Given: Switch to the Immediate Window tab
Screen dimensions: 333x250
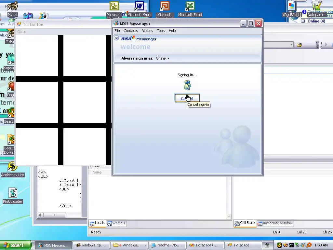Looking at the screenshot, I should point(275,223).
